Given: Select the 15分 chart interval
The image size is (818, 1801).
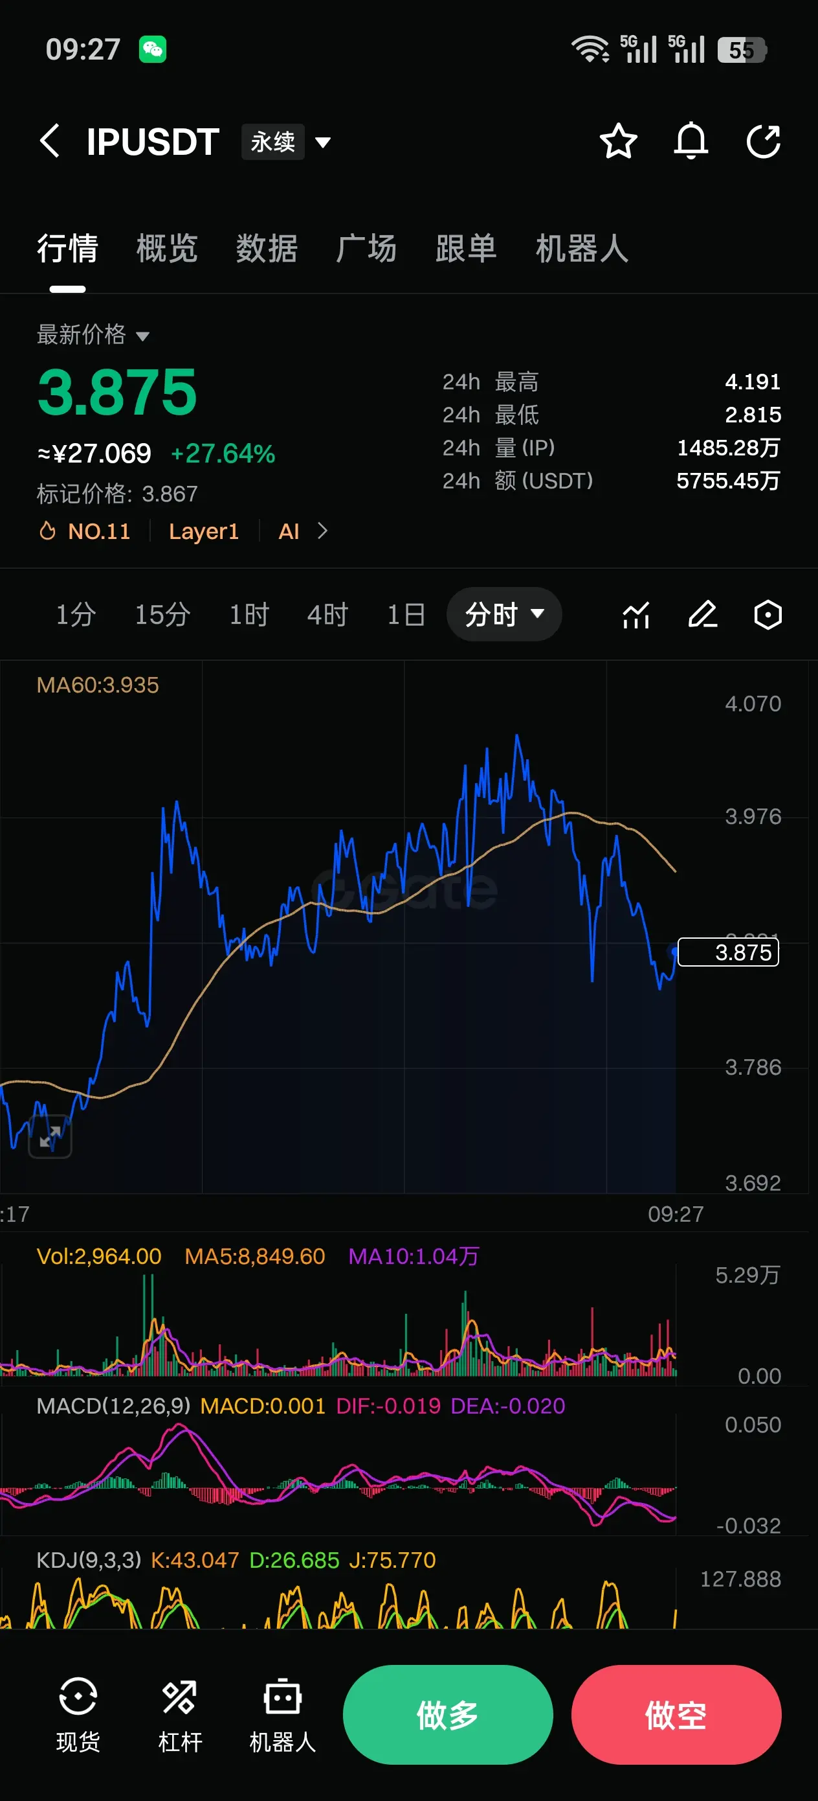Looking at the screenshot, I should (x=162, y=615).
